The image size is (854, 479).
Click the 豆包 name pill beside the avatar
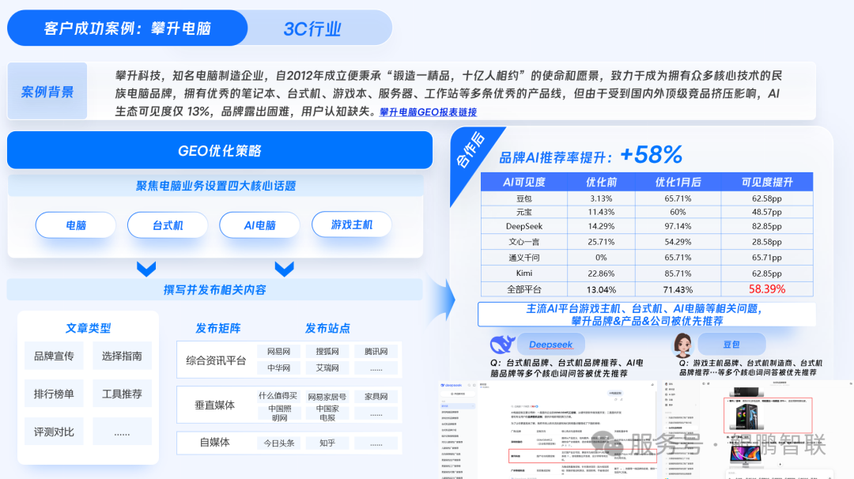[x=731, y=345]
